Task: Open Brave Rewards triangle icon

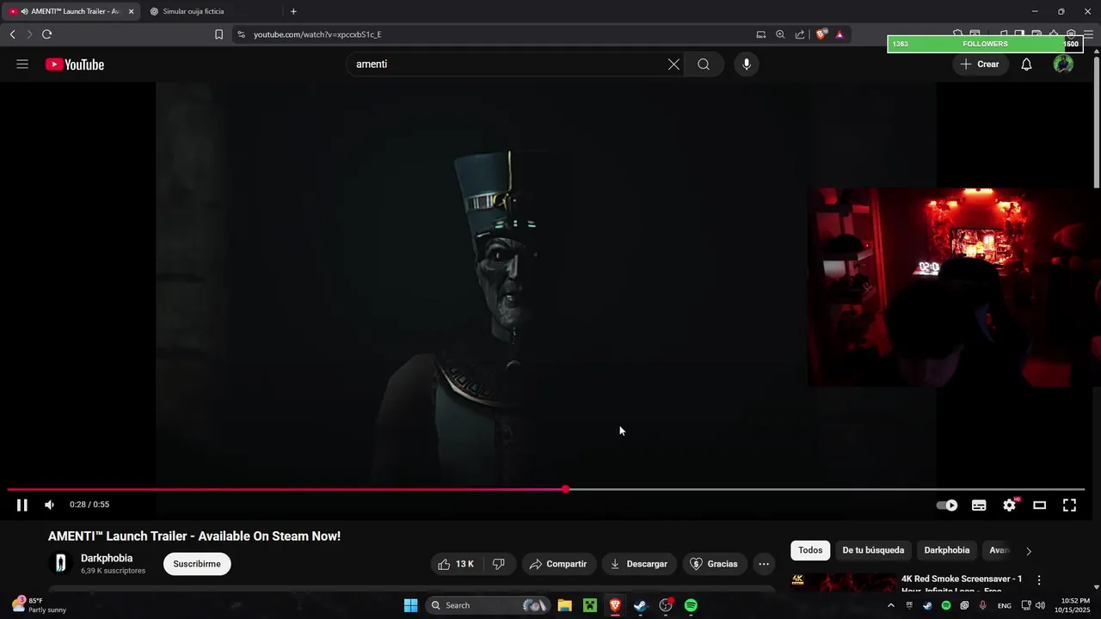Action: 840,34
